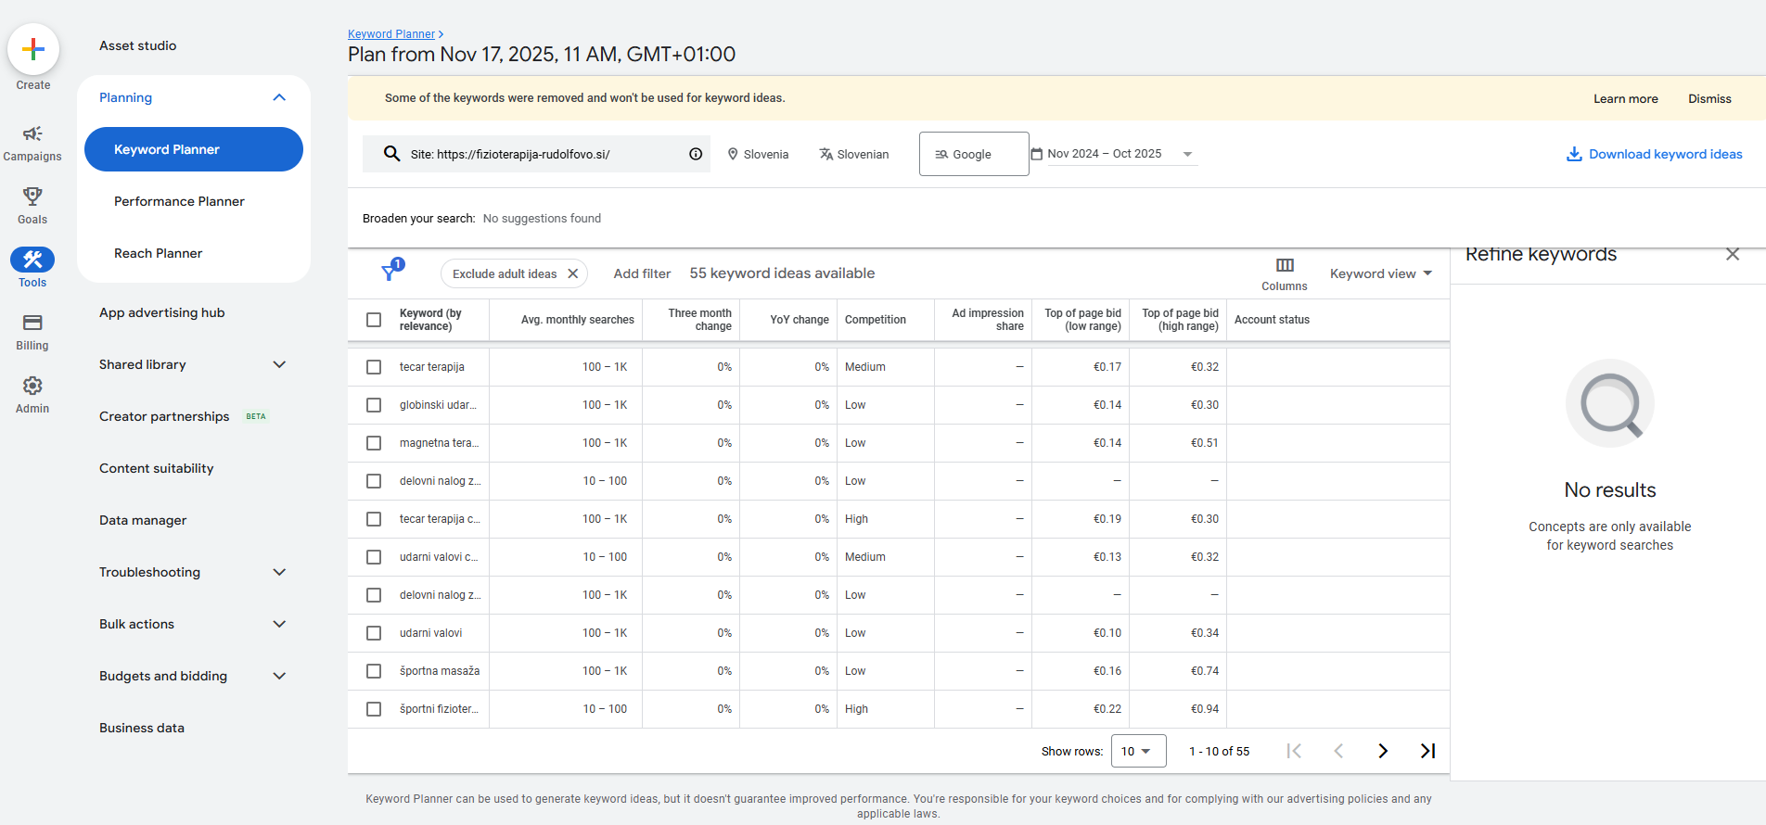Open the filter funnel icon

click(391, 271)
